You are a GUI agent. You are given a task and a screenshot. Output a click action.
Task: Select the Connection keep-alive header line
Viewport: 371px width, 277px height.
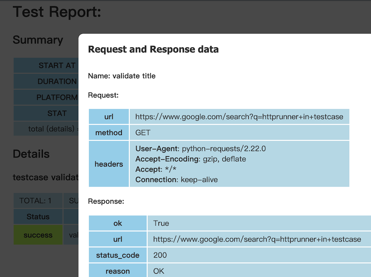[176, 180]
